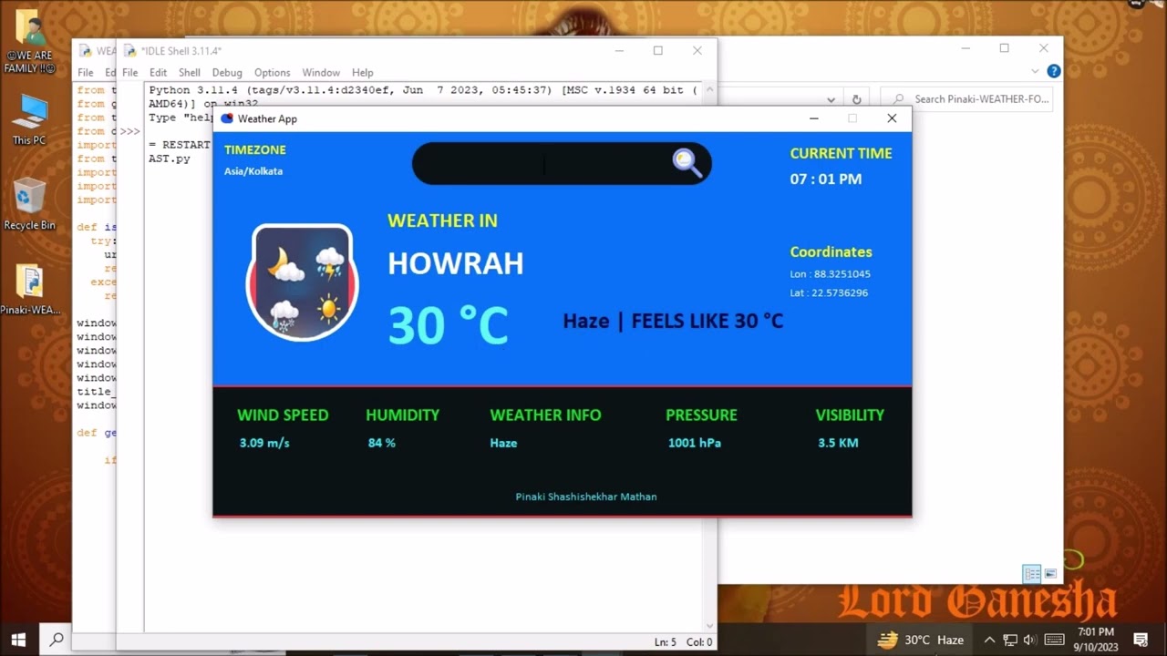The width and height of the screenshot is (1167, 656).
Task: Click the IDLE Shell title bar Python icon
Action: 131,51
